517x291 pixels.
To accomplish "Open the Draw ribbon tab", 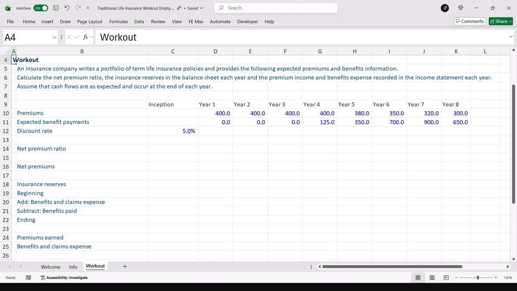I will (65, 22).
